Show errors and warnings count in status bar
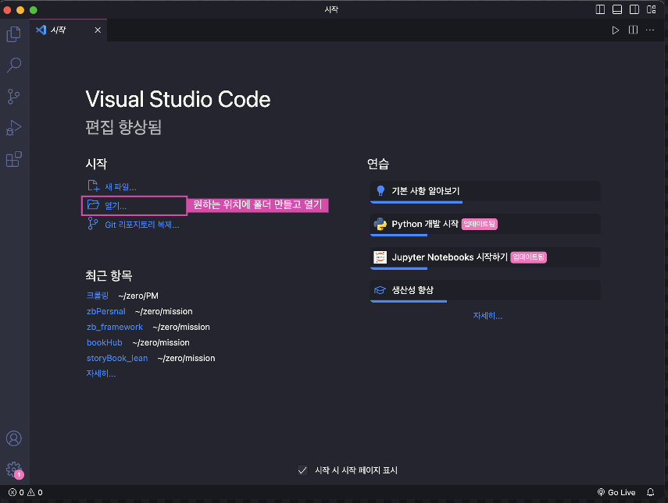The image size is (668, 503). pyautogui.click(x=26, y=492)
